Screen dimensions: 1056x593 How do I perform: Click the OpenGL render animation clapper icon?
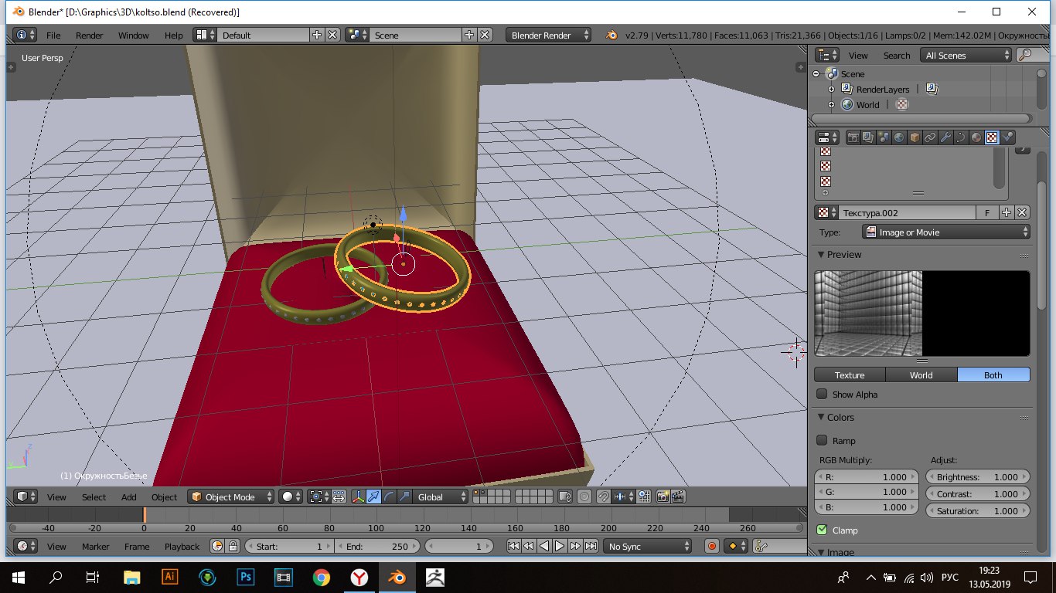679,496
